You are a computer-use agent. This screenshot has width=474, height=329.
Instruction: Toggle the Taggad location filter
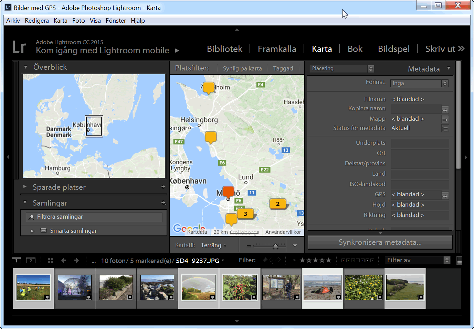point(283,68)
